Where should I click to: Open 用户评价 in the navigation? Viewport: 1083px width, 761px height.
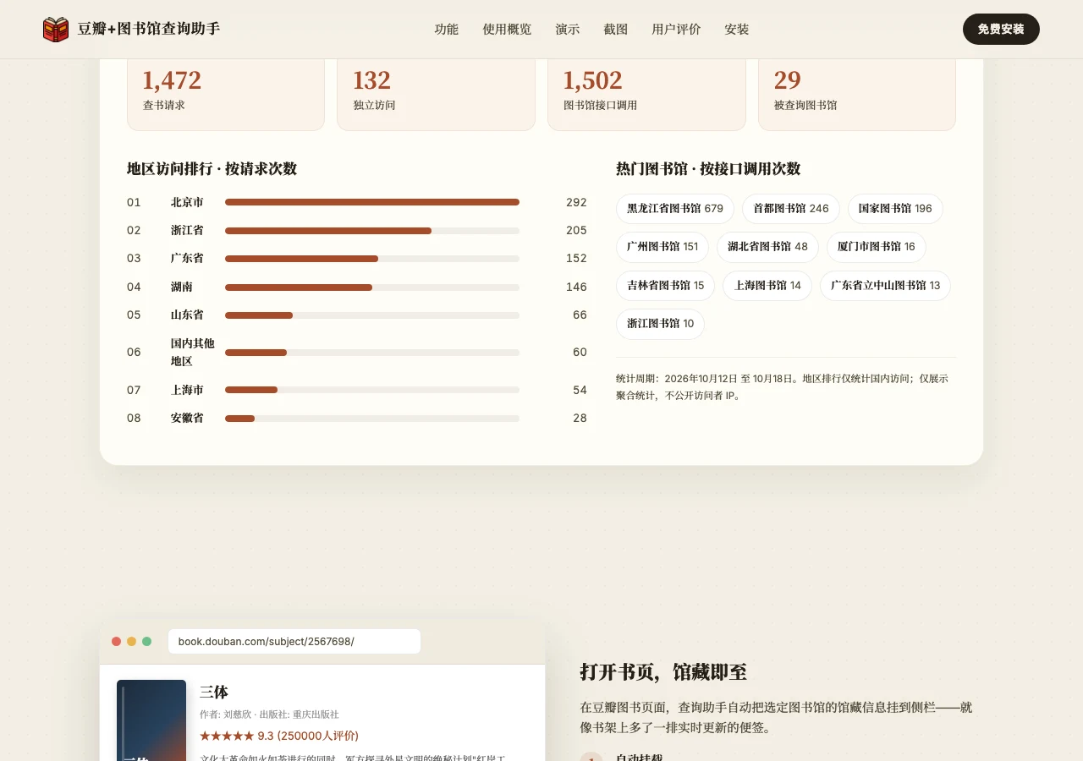coord(676,30)
